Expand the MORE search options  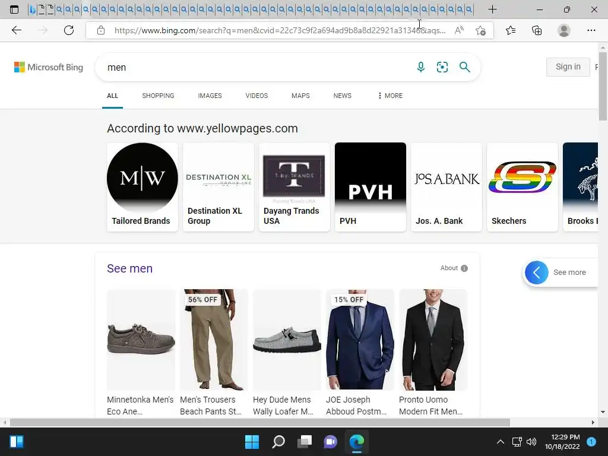[390, 96]
